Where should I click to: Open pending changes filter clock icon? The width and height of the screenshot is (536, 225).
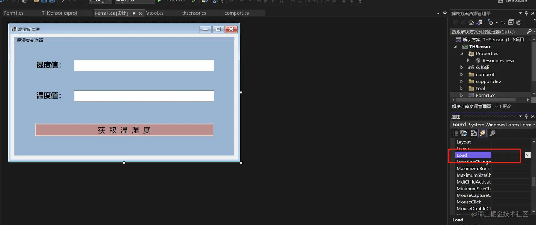pos(490,22)
